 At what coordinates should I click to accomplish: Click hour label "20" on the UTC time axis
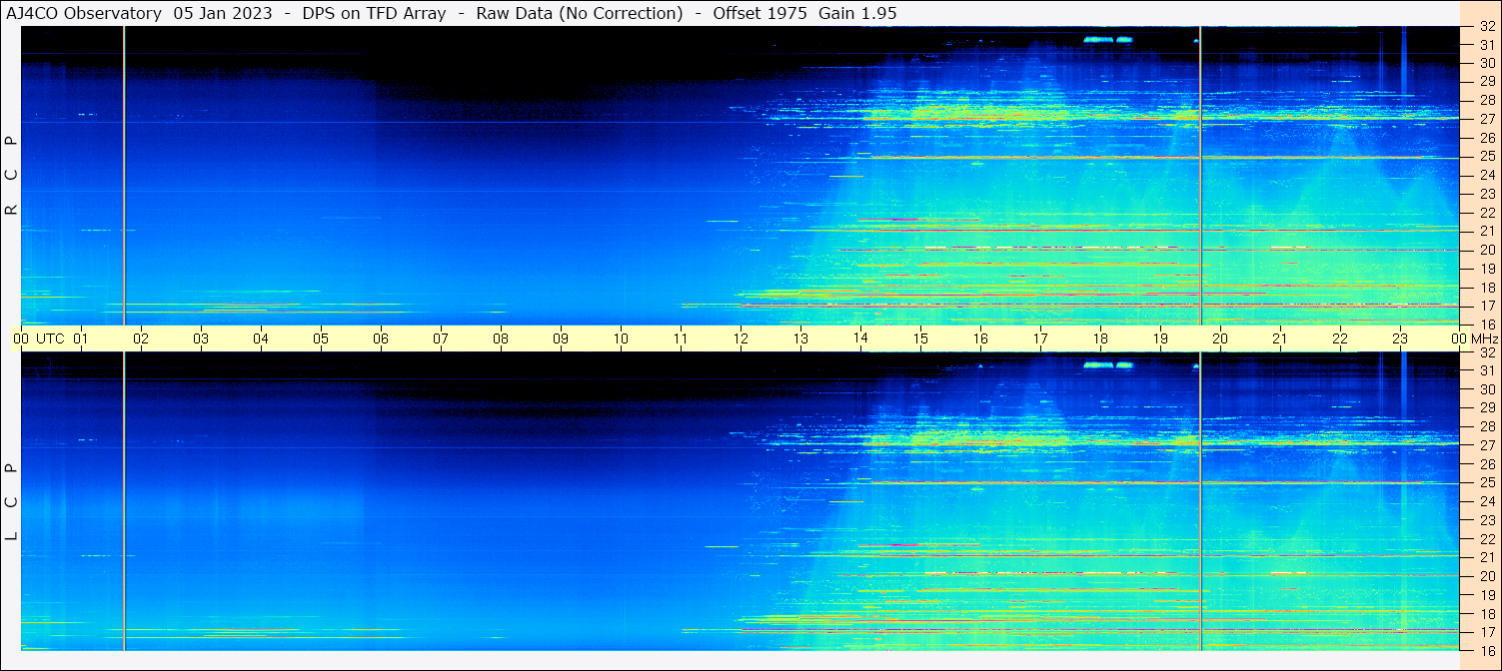pyautogui.click(x=1220, y=338)
